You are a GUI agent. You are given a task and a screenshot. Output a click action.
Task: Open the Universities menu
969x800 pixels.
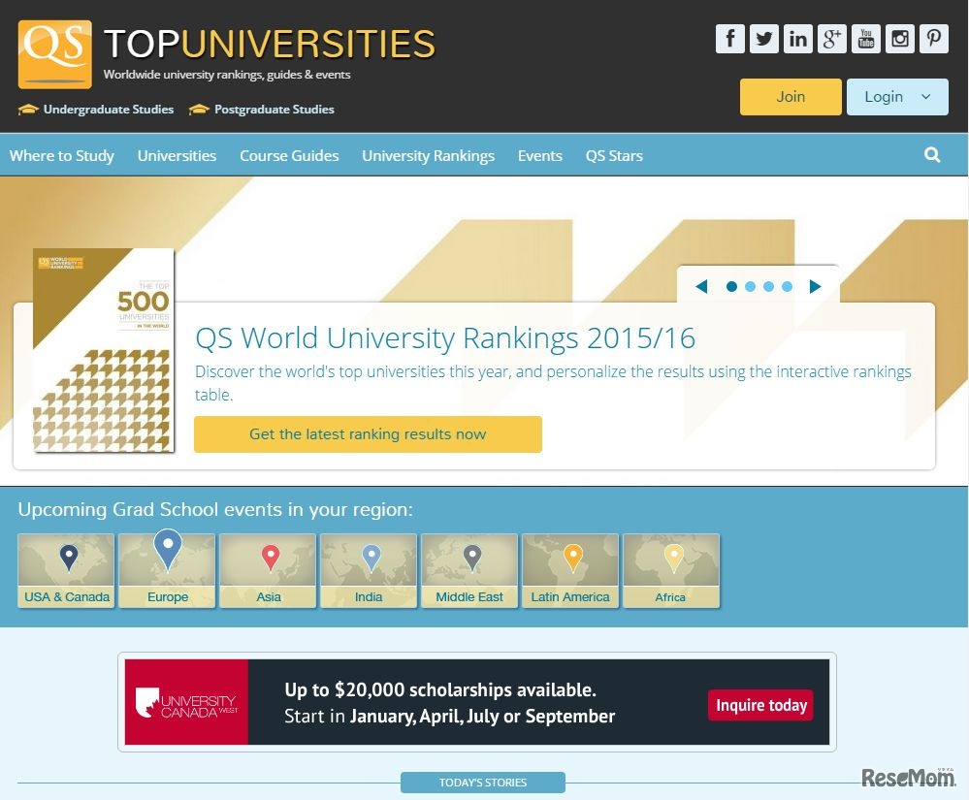click(x=177, y=156)
